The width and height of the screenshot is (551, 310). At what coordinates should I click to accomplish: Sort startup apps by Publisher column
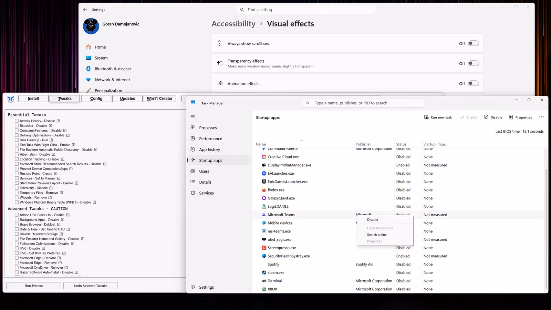click(x=363, y=144)
